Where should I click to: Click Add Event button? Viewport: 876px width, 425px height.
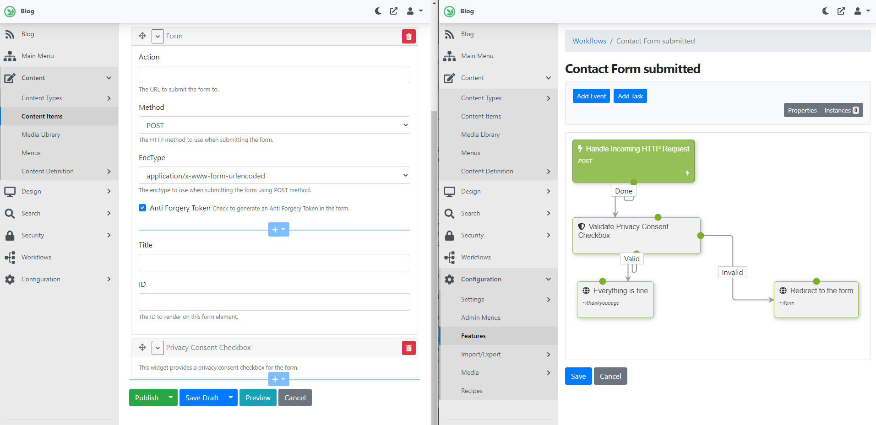click(x=591, y=96)
